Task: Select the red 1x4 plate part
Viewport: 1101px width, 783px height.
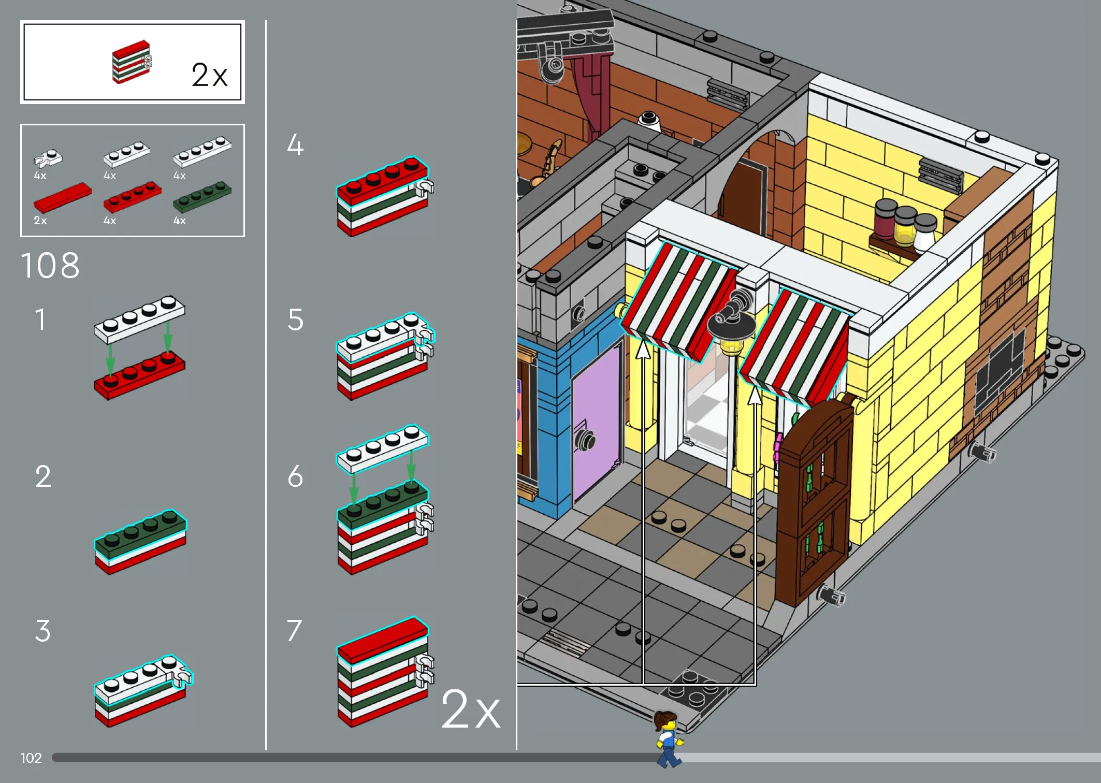Action: 132,197
